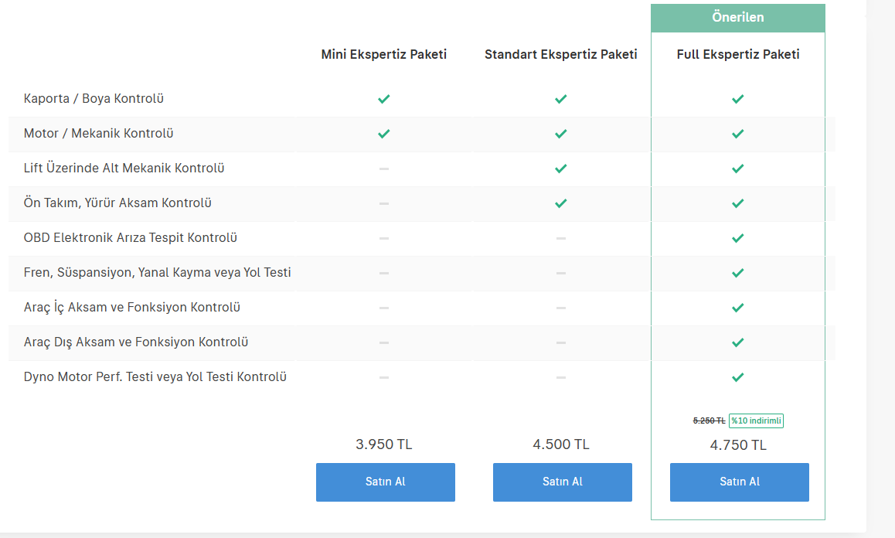
Task: Click Full paket Araç İç Aksam checkmark
Action: click(738, 308)
